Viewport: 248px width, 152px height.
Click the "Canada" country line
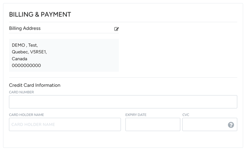click(19, 59)
